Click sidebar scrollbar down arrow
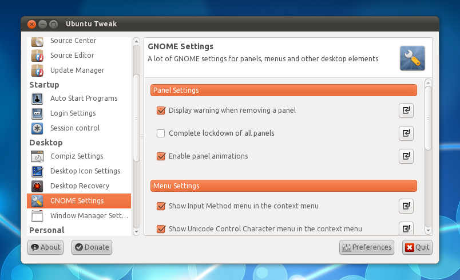 point(136,231)
